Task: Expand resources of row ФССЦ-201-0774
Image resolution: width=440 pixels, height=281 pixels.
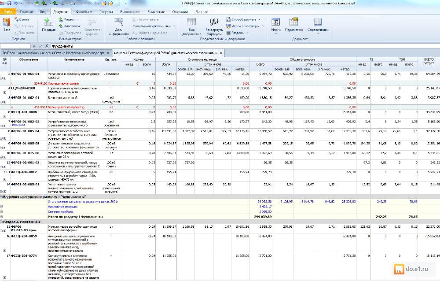Action: [4, 277]
